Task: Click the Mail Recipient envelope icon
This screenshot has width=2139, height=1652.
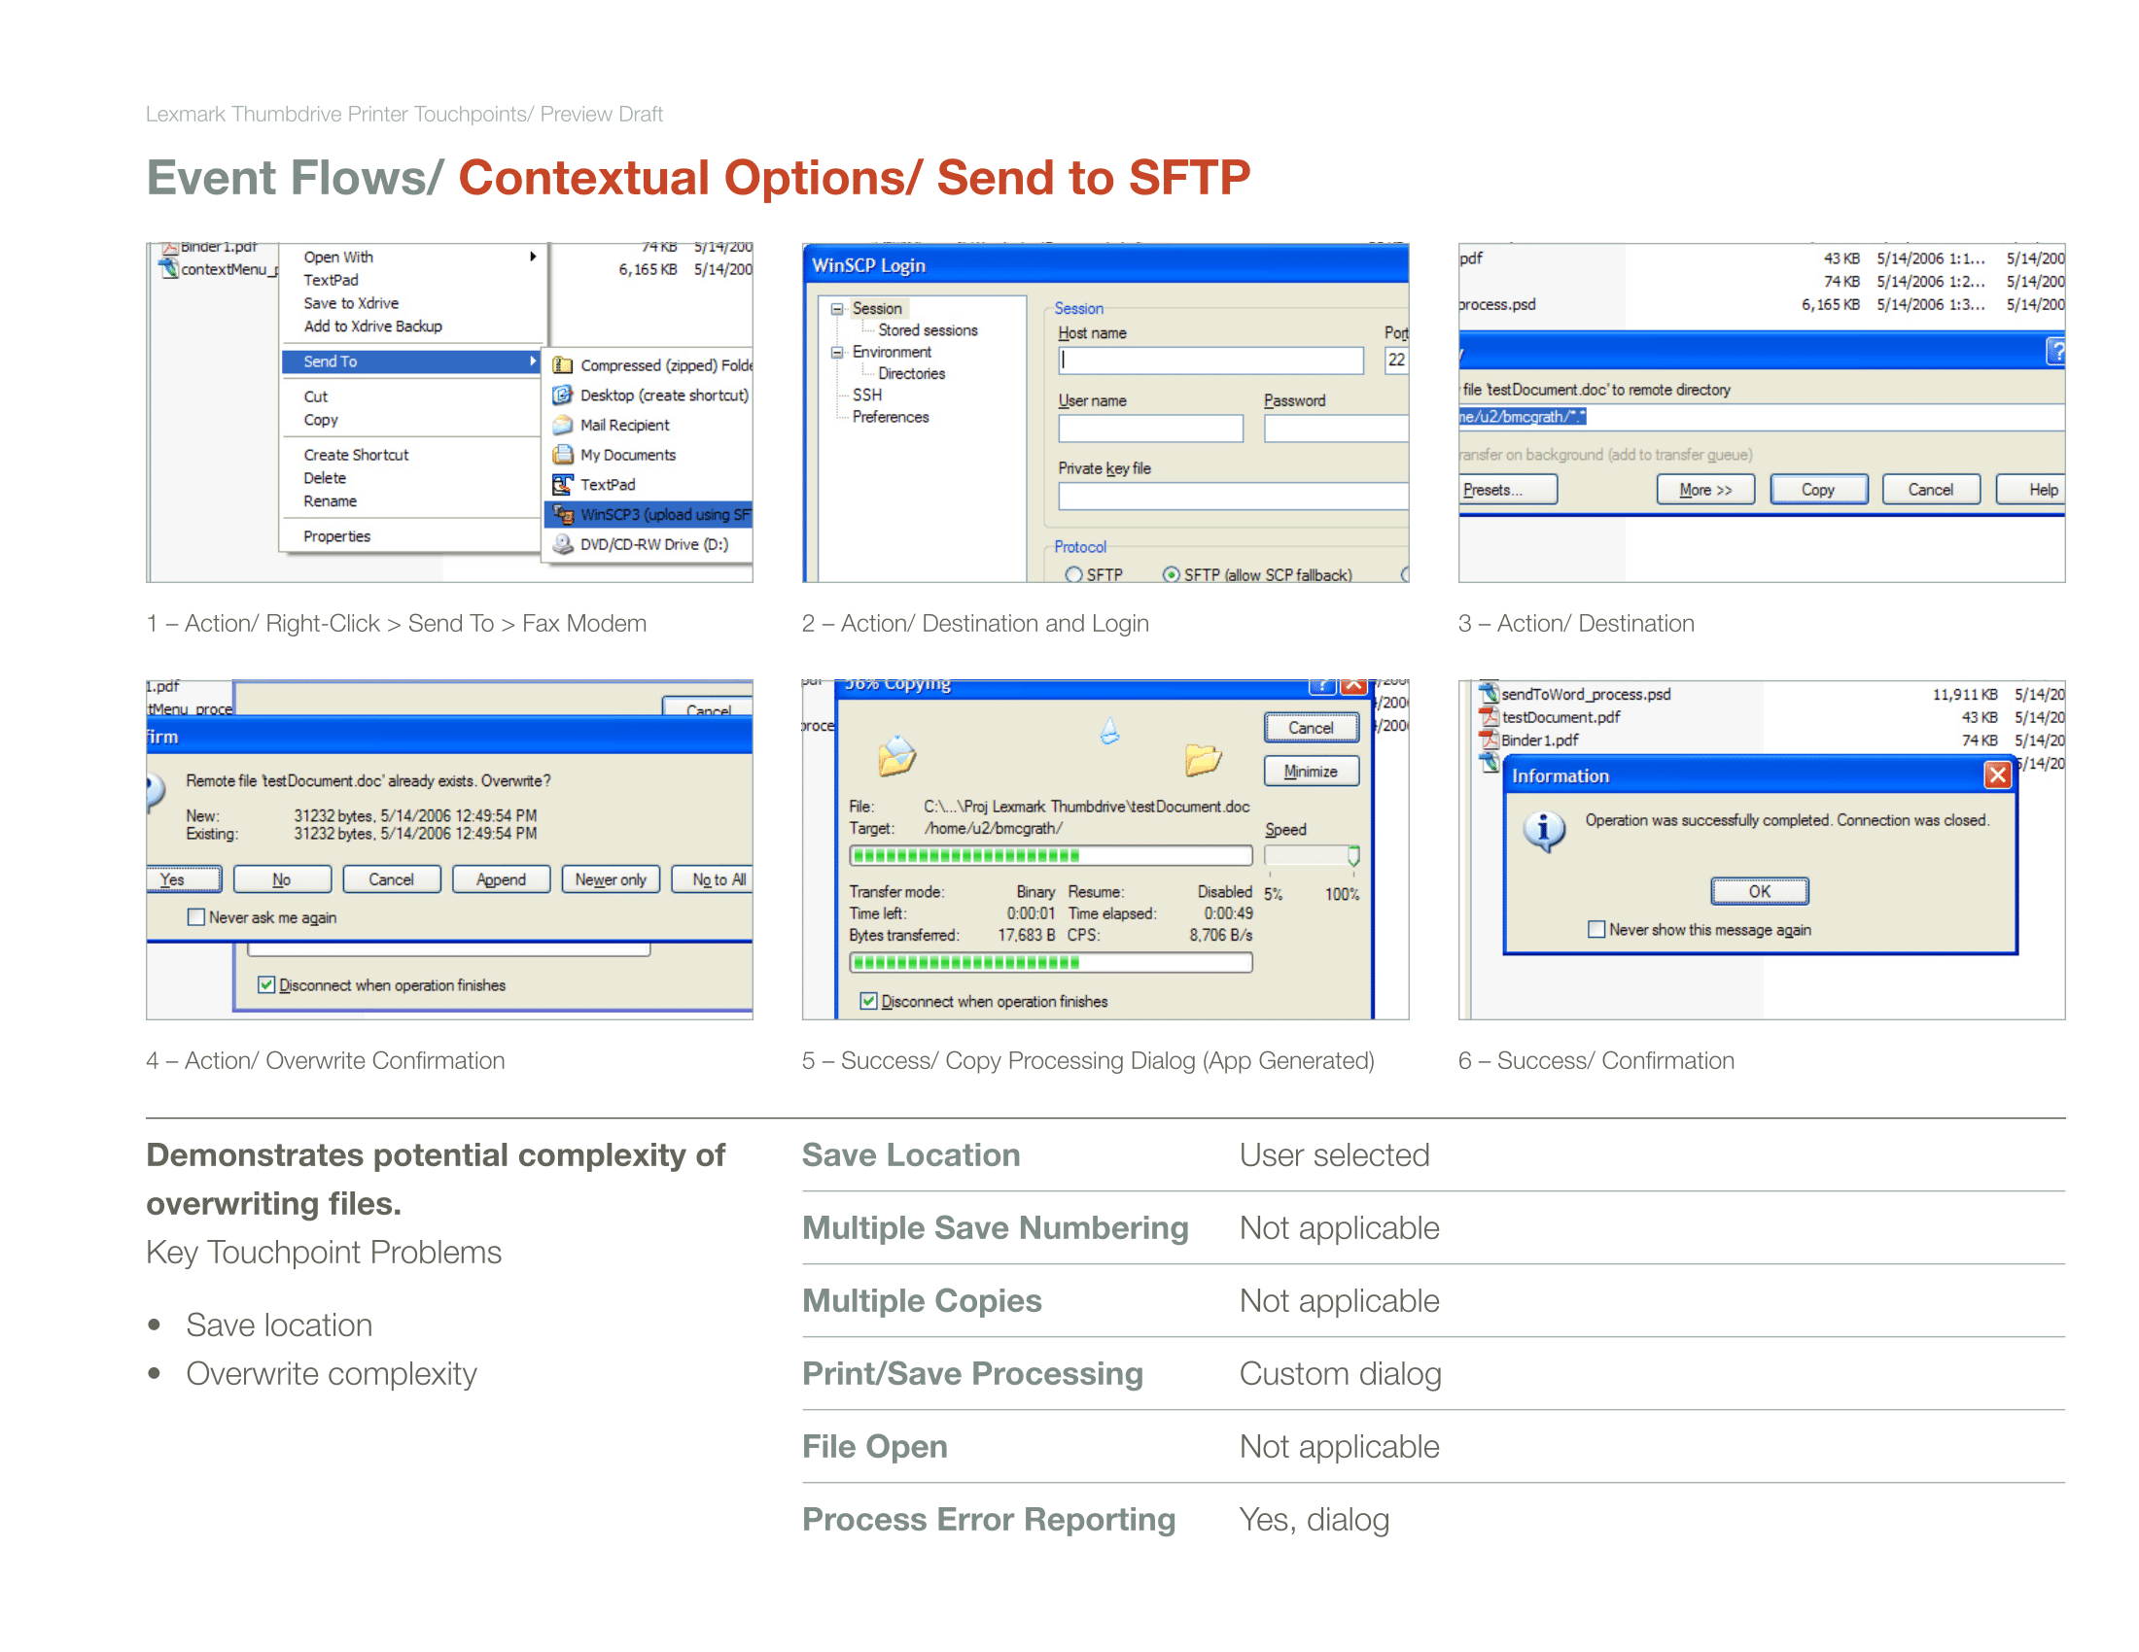Action: 562,425
